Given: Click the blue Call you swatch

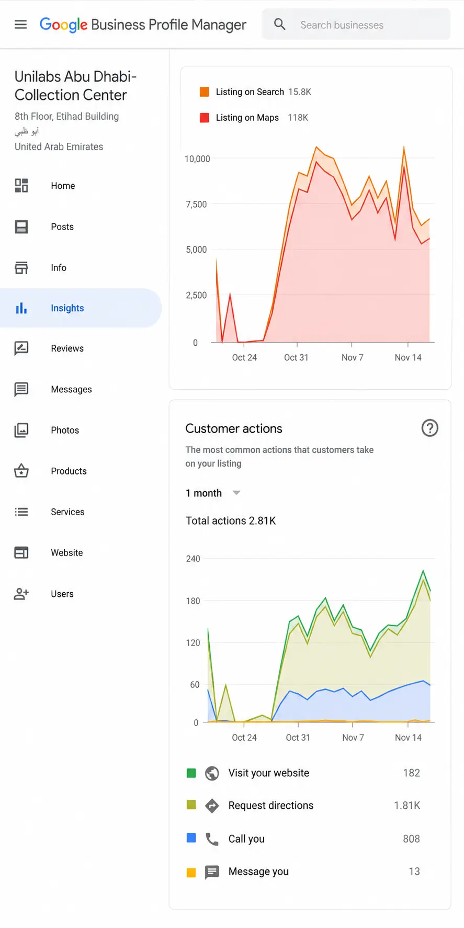Looking at the screenshot, I should 191,838.
